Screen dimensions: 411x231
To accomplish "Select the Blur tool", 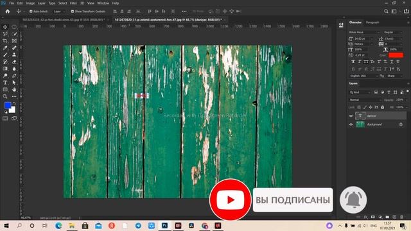I will [14, 69].
